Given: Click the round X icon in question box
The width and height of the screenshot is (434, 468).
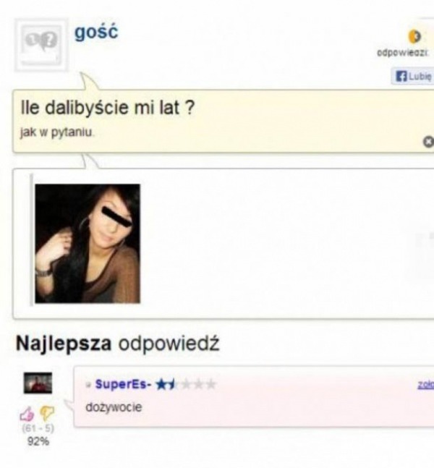Looking at the screenshot, I should point(429,142).
